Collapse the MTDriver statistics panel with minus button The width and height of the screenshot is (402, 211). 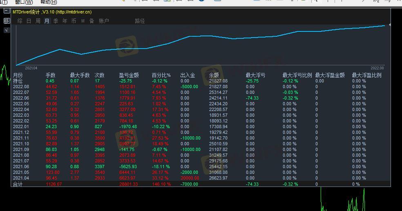7,11
